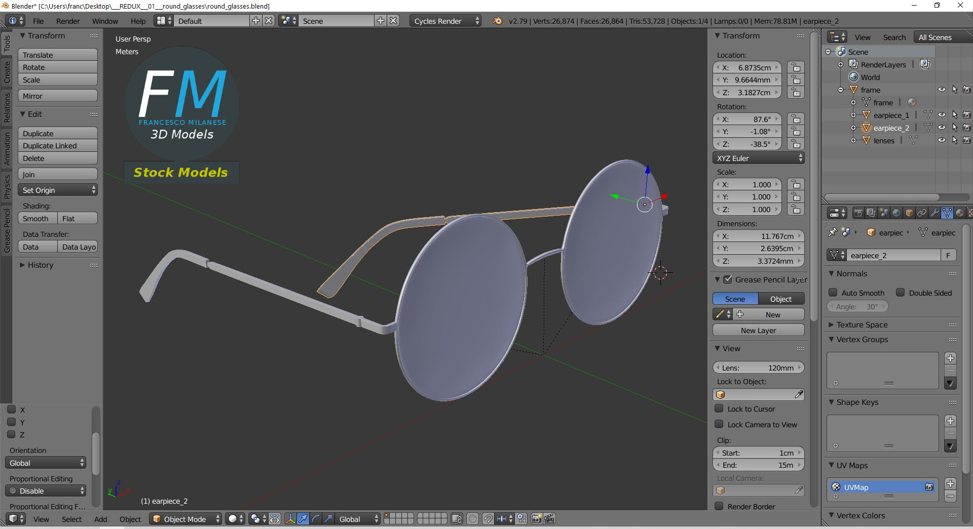
Task: Click the snap magnet icon in viewport header
Action: [x=488, y=519]
